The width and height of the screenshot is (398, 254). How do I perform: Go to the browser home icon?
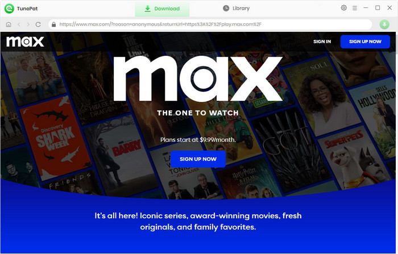click(9, 24)
